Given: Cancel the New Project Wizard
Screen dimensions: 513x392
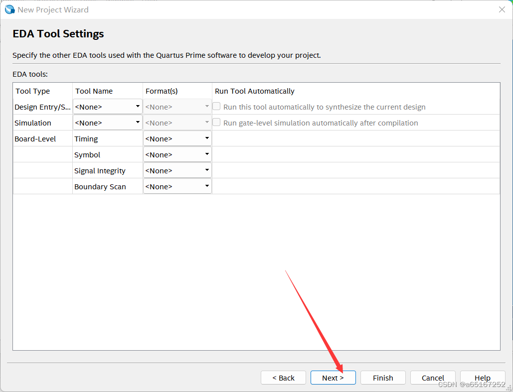Looking at the screenshot, I should 433,378.
